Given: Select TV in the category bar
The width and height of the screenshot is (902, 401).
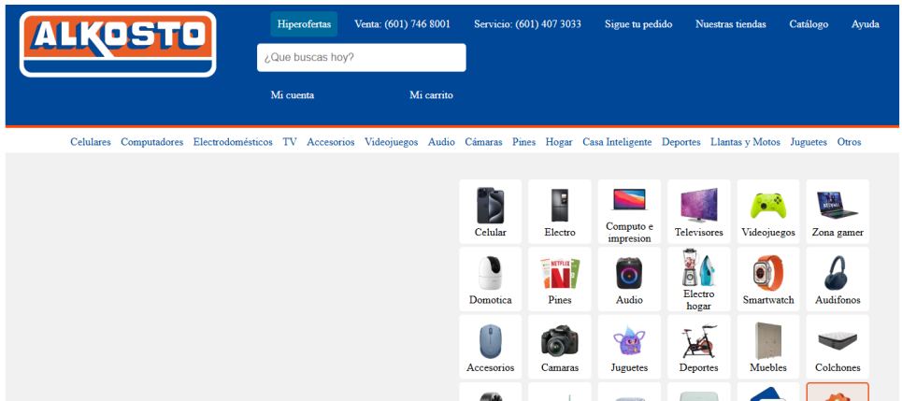Looking at the screenshot, I should click(x=290, y=142).
